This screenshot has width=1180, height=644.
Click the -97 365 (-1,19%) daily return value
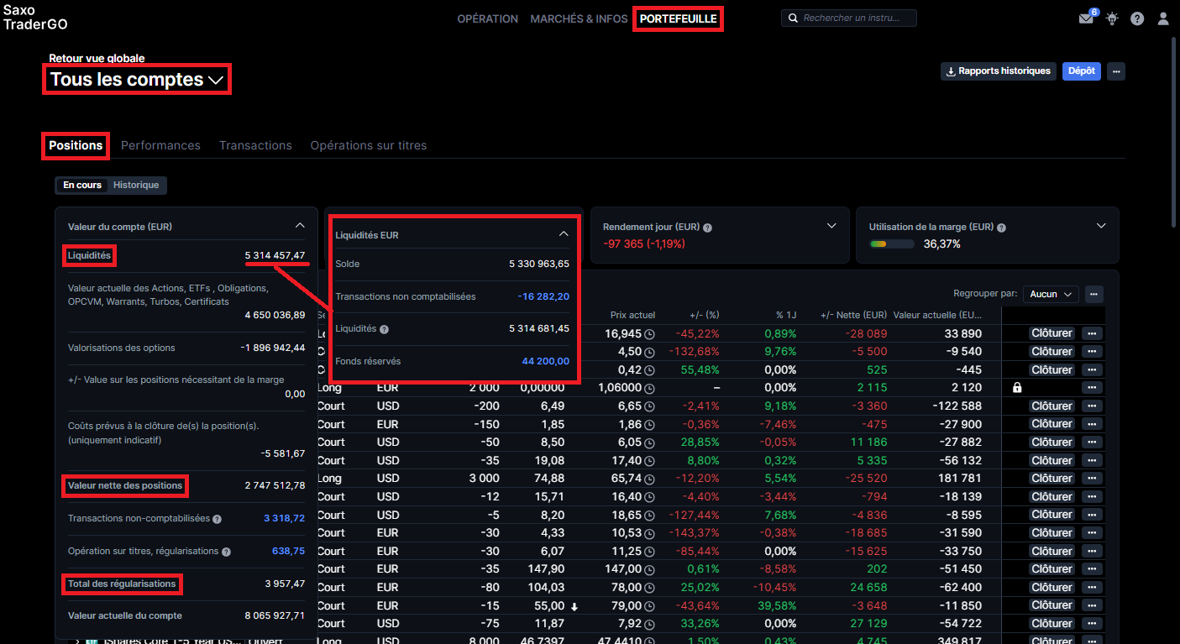click(643, 244)
